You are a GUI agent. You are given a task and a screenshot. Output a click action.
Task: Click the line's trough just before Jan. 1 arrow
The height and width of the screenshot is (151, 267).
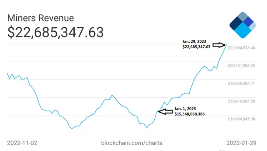(x=146, y=127)
